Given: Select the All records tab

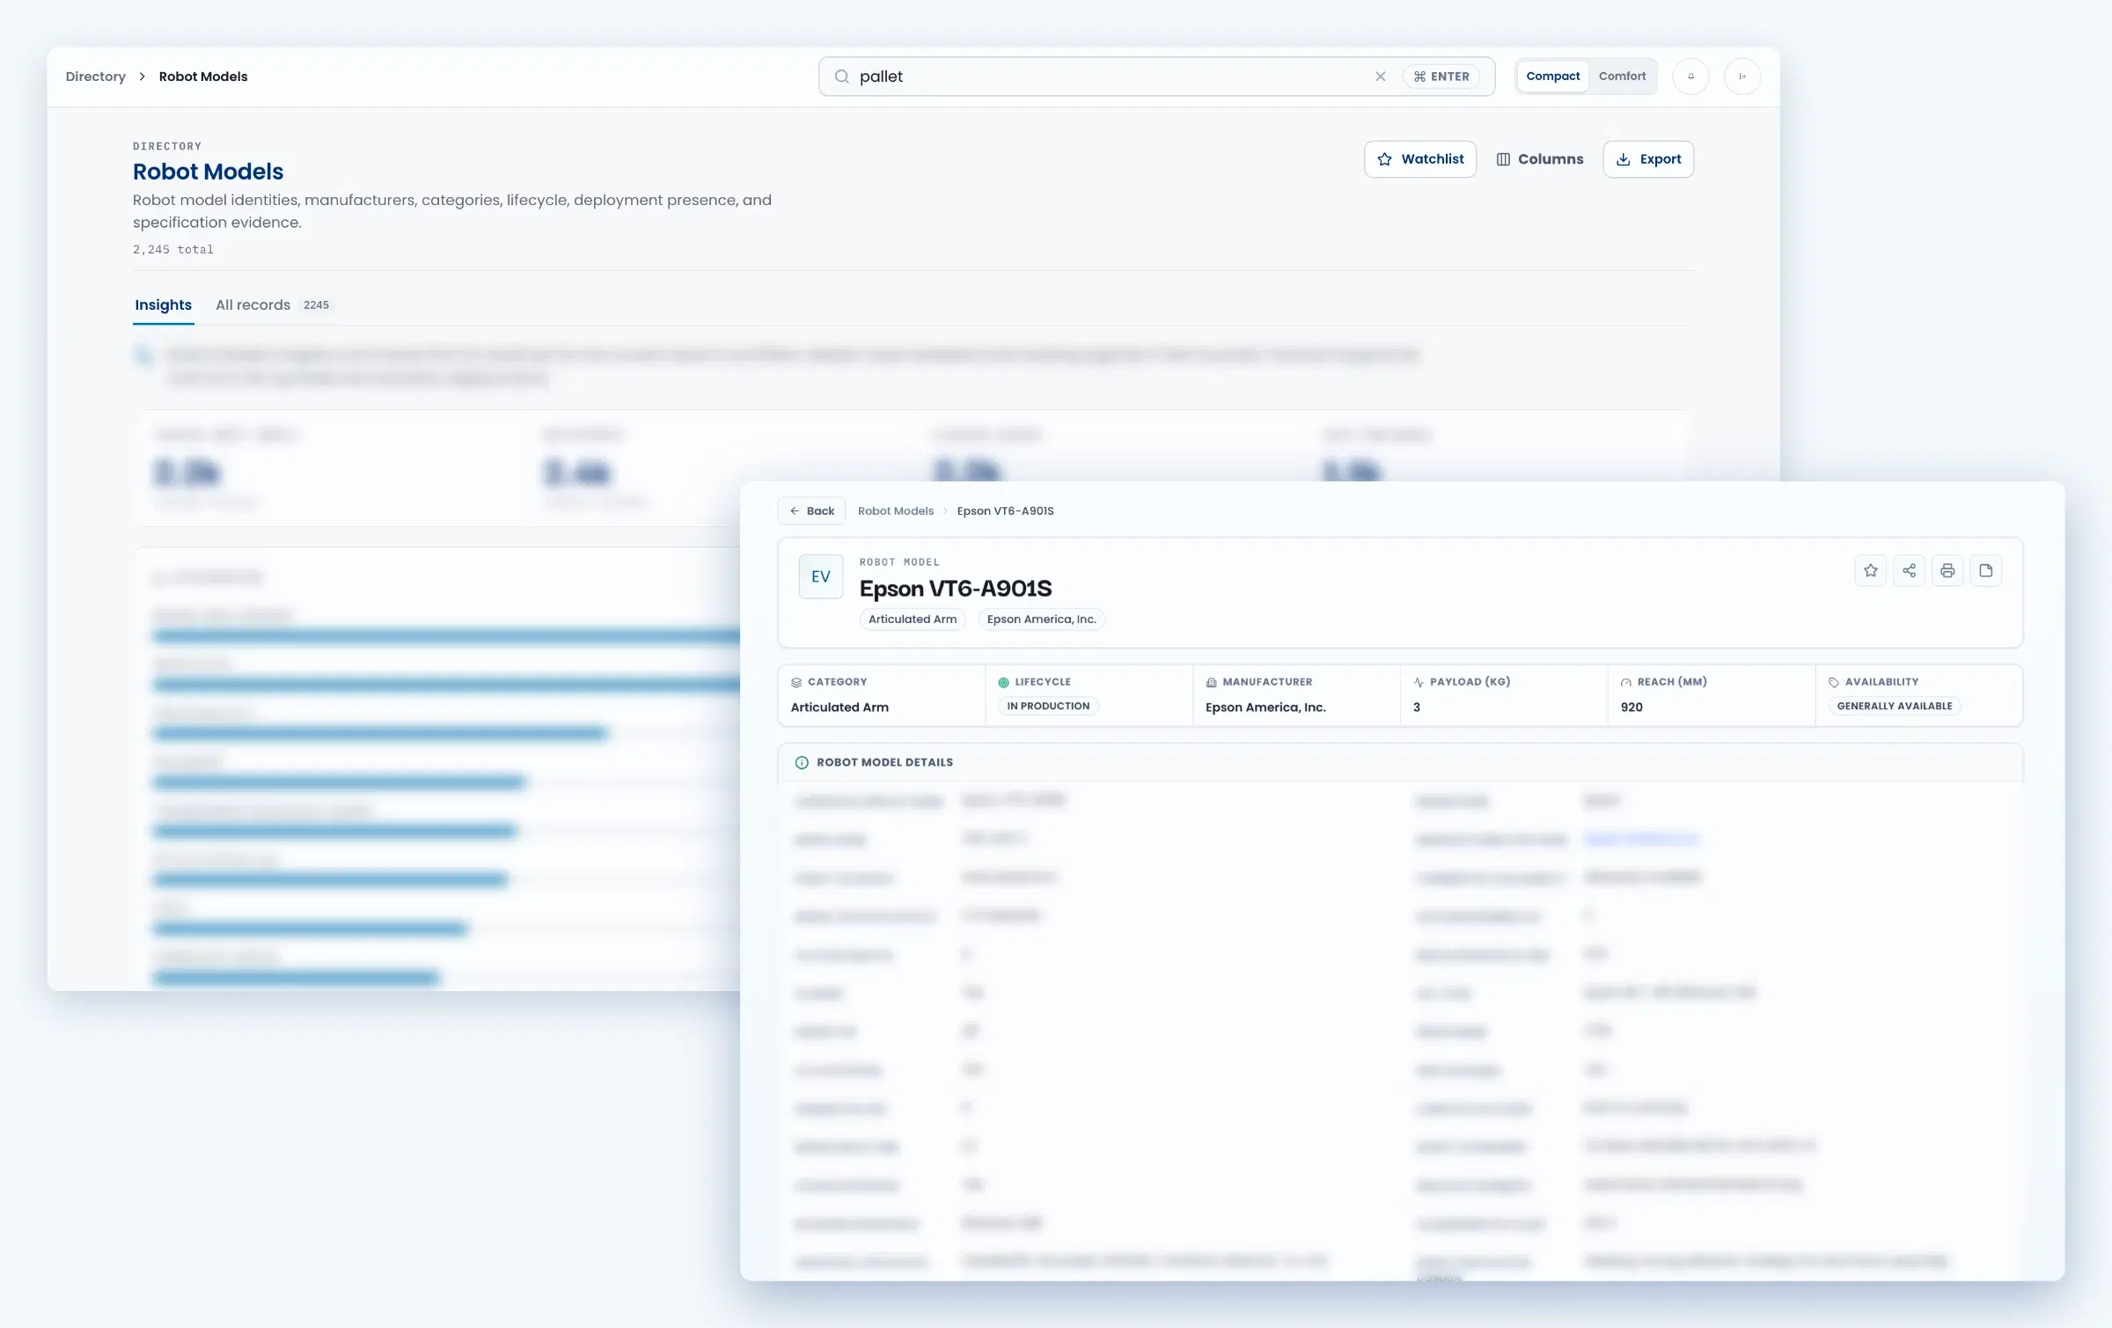Looking at the screenshot, I should (273, 304).
